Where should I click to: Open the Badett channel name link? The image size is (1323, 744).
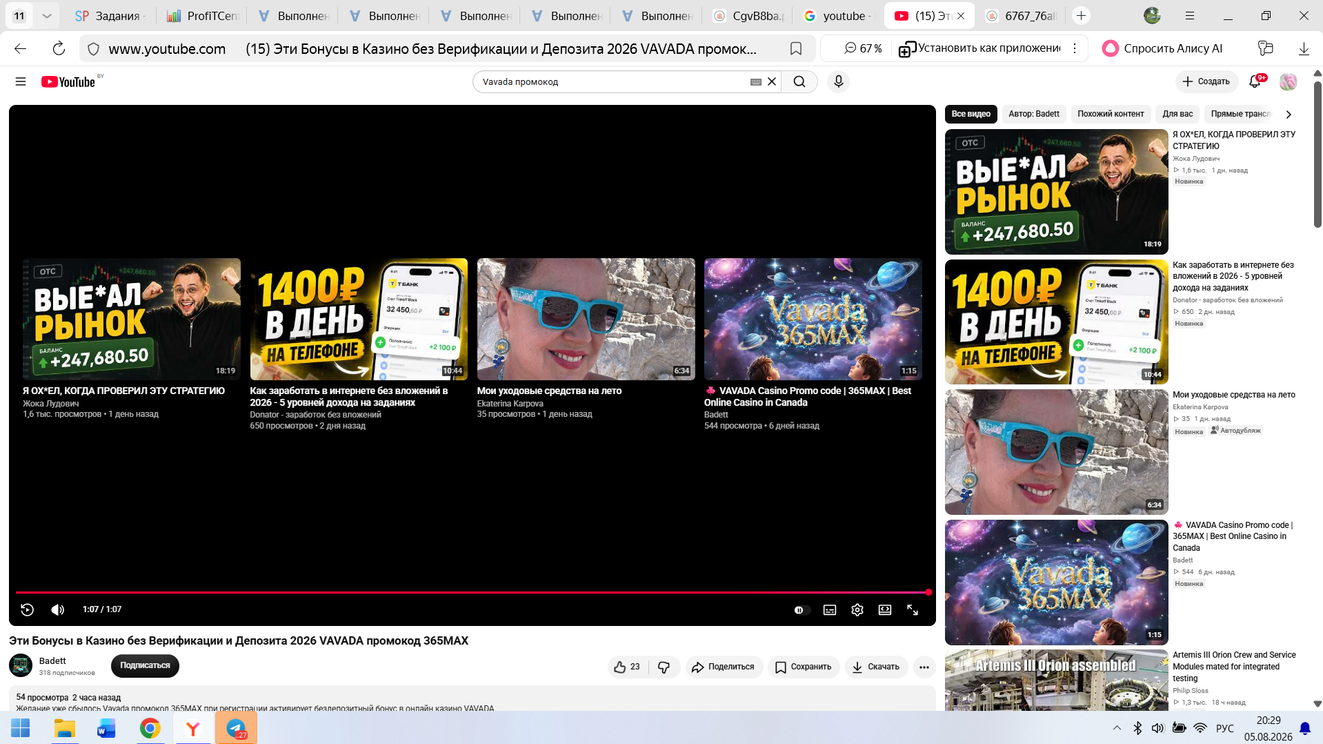click(52, 660)
